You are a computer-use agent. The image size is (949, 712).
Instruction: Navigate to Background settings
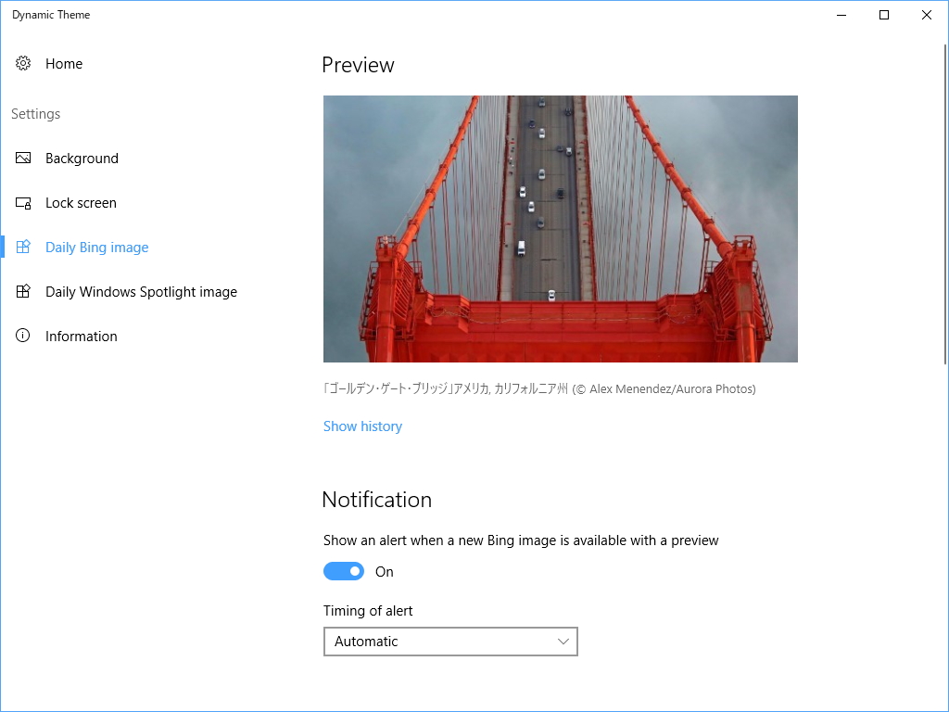(82, 158)
